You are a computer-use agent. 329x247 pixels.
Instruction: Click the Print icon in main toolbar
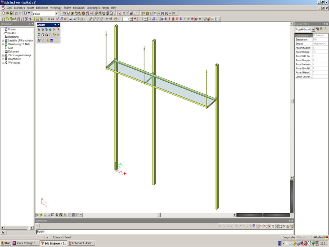[96, 13]
